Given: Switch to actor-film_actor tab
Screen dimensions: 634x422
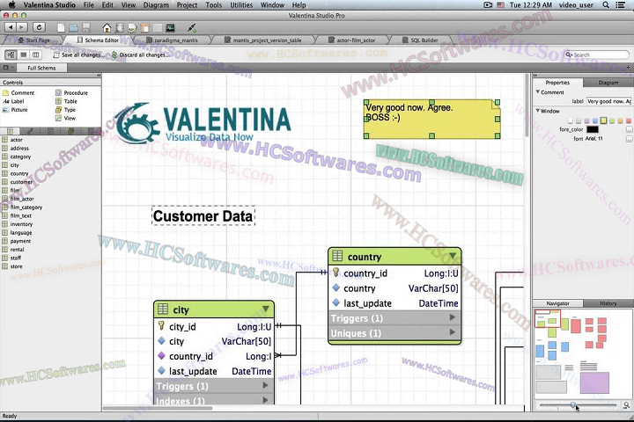Looking at the screenshot, I should point(351,40).
